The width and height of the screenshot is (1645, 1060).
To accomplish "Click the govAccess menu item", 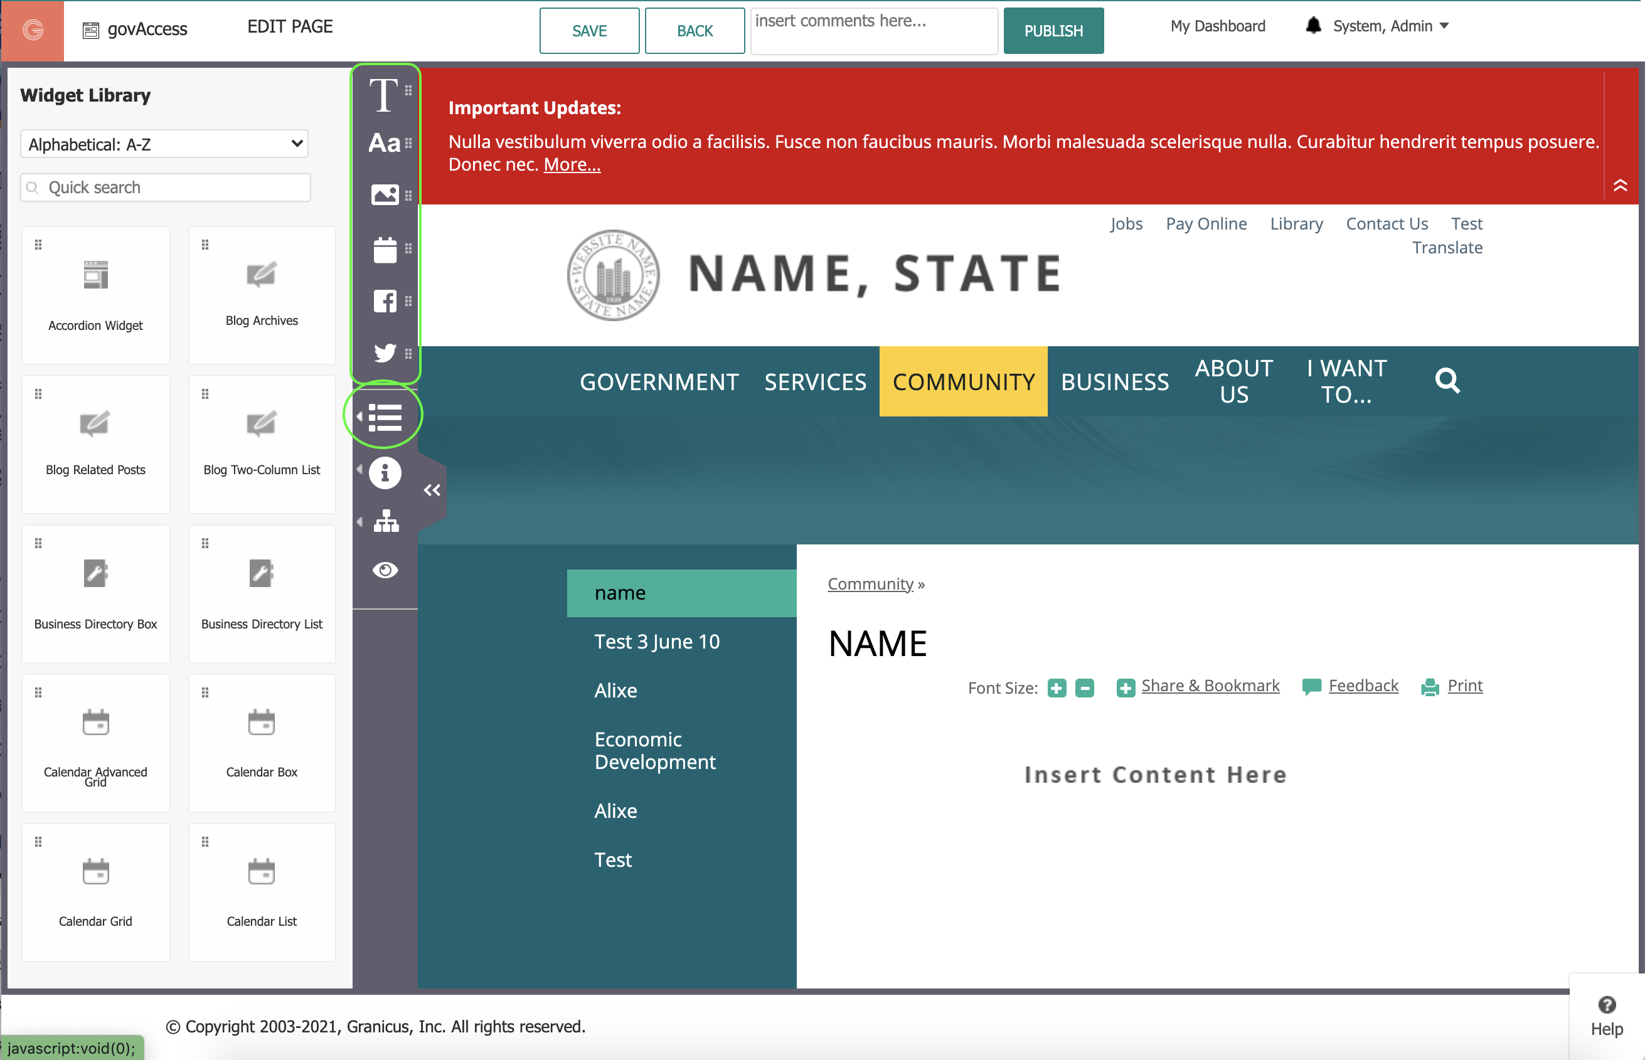I will pyautogui.click(x=135, y=29).
